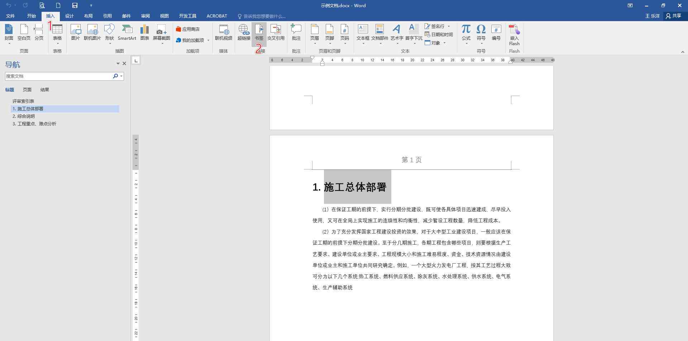
Task: Switch to the References (引用) tab
Action: pyautogui.click(x=107, y=16)
